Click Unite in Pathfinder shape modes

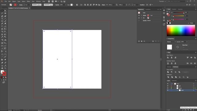click(x=168, y=72)
